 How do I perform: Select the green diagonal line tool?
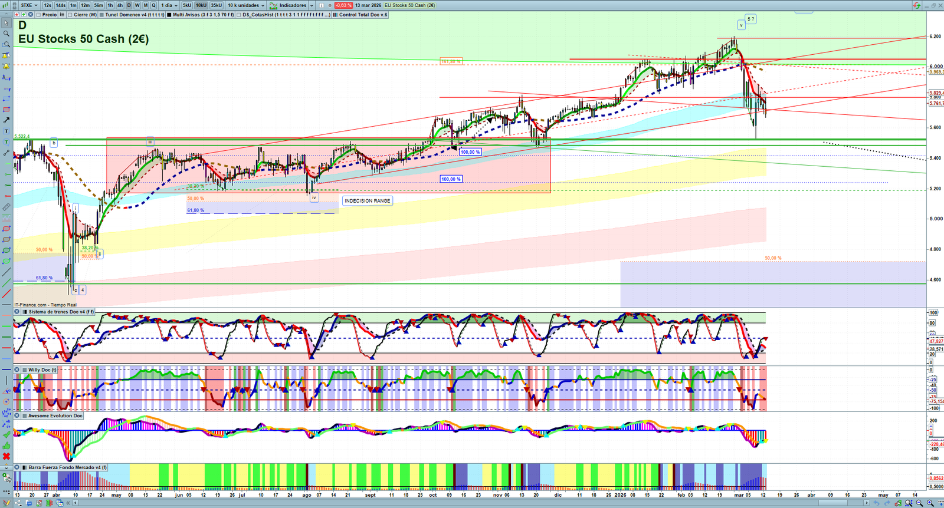pos(6,283)
